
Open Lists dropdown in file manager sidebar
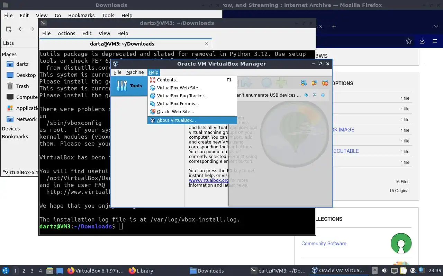pos(20,43)
